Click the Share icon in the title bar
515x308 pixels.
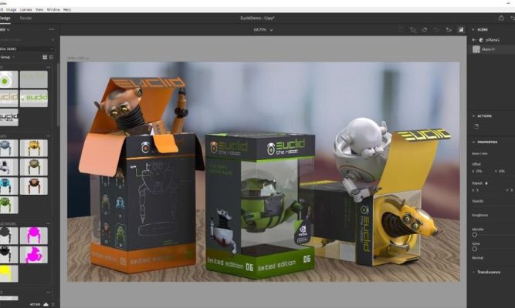(x=501, y=17)
